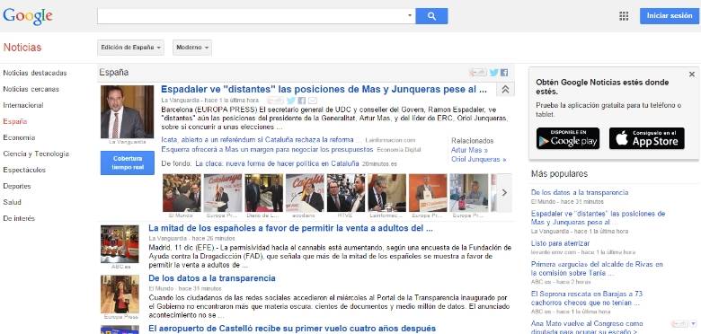Open the App Store badge
The height and width of the screenshot is (334, 701).
pyautogui.click(x=646, y=138)
